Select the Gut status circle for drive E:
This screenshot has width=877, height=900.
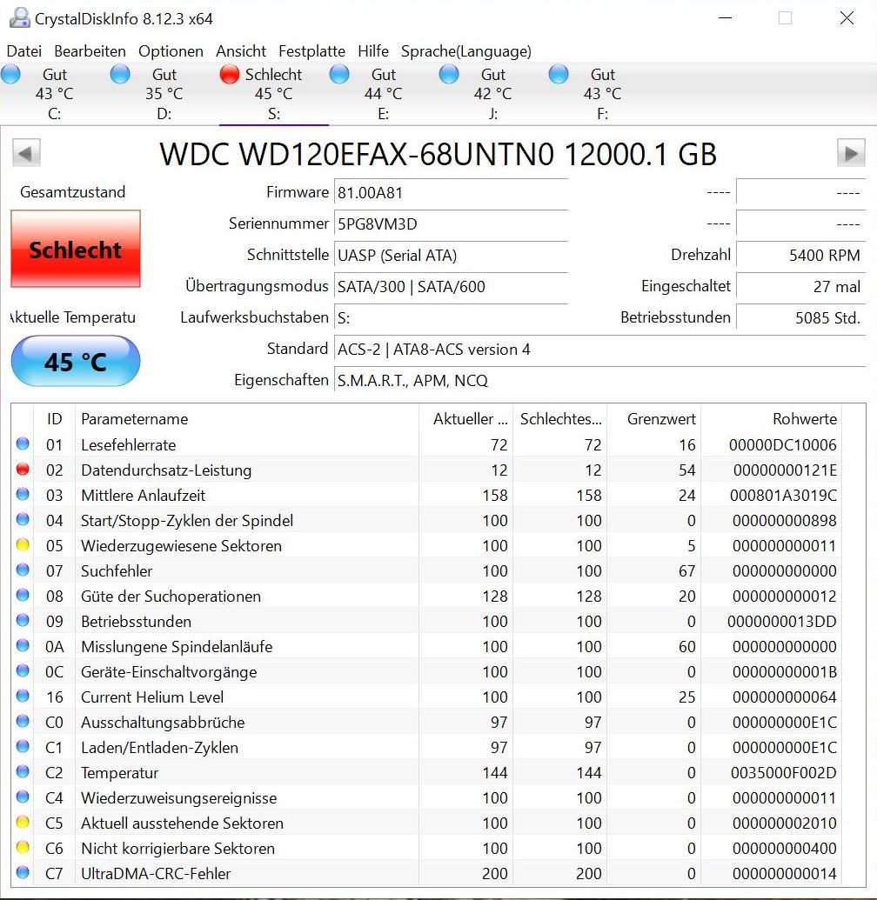339,74
